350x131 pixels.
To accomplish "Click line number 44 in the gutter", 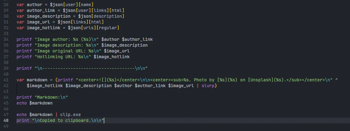I will click(6, 97).
